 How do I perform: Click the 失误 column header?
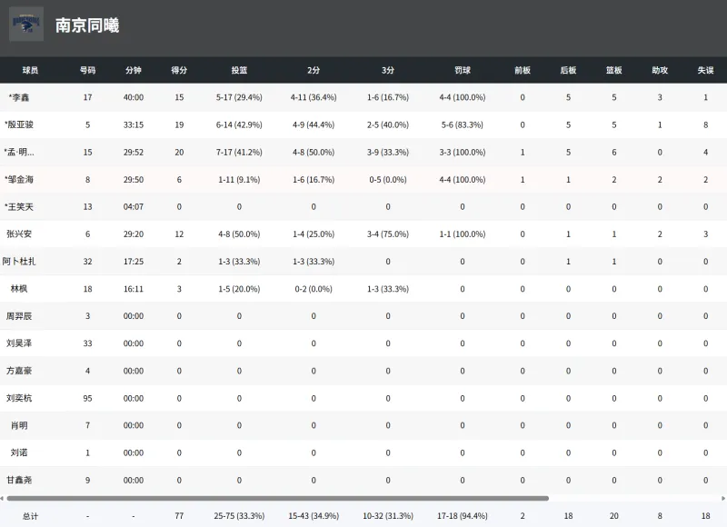coord(705,70)
